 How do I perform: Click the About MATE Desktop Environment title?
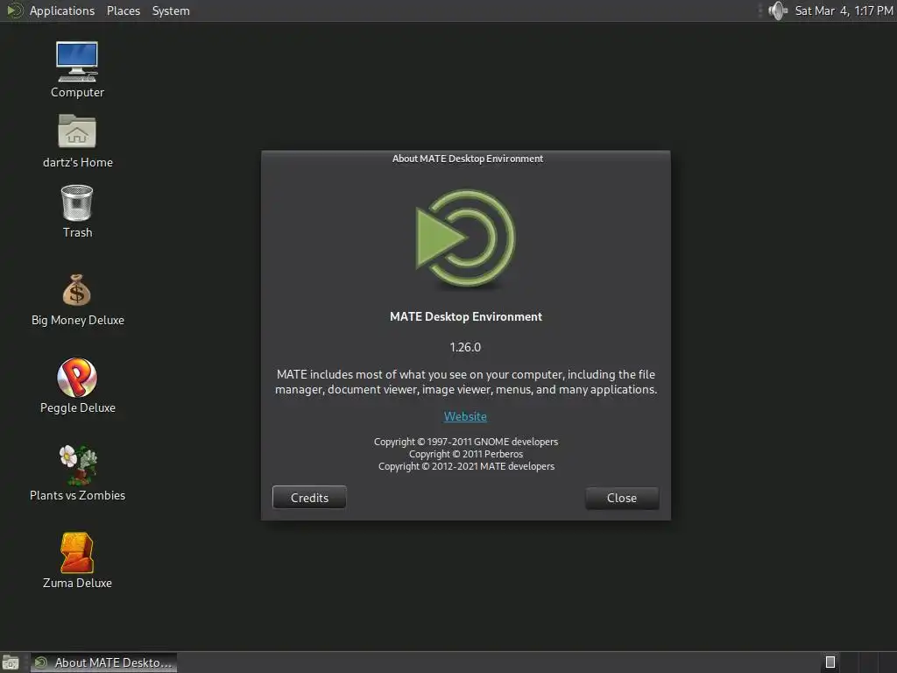point(468,159)
